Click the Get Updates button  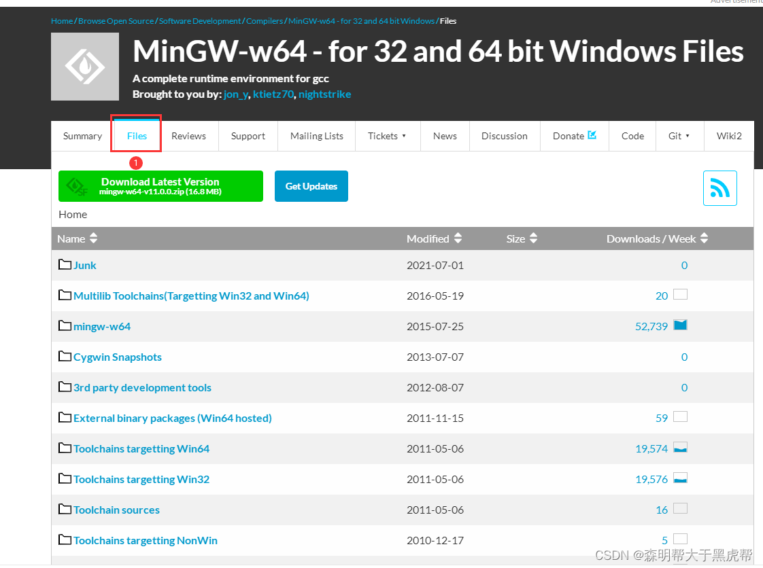click(x=311, y=186)
